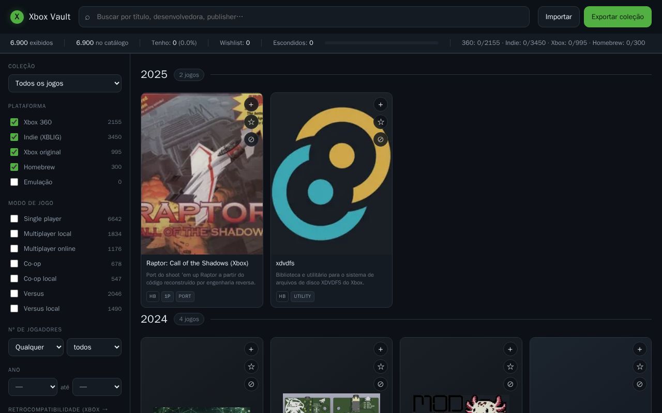Click the Importar button

pyautogui.click(x=559, y=17)
